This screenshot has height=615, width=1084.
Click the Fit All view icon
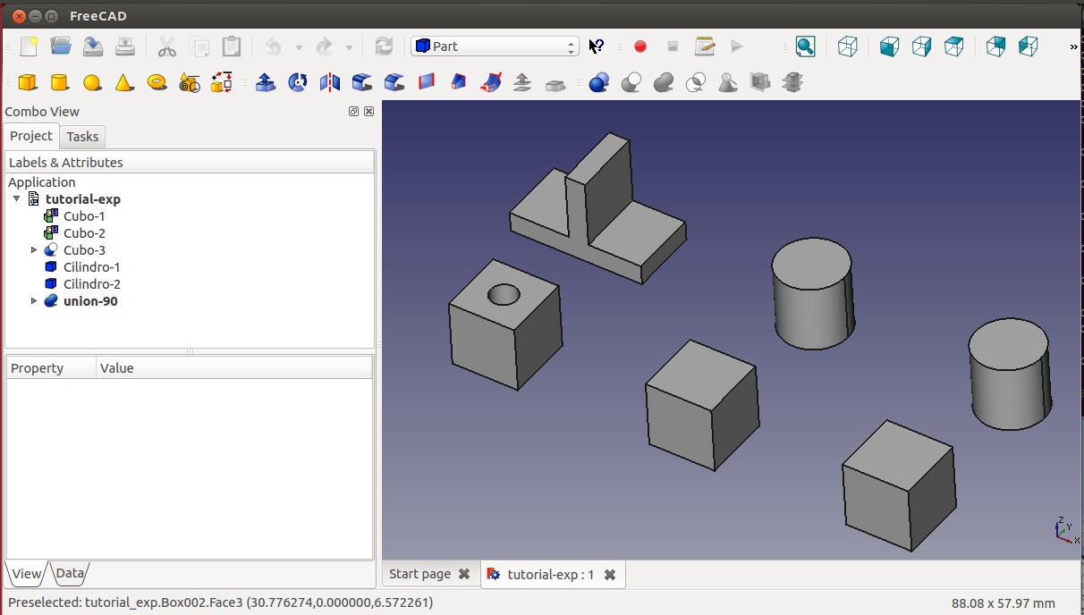tap(805, 46)
